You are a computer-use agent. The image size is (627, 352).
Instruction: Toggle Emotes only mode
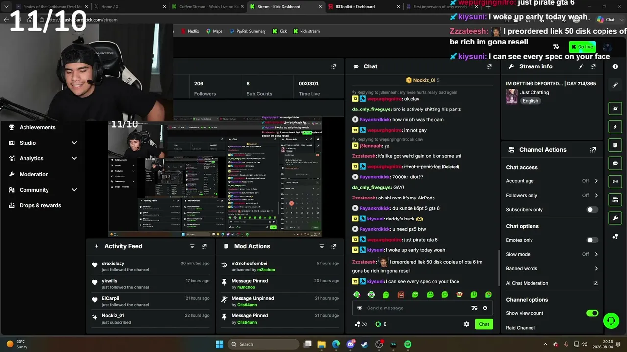point(592,240)
